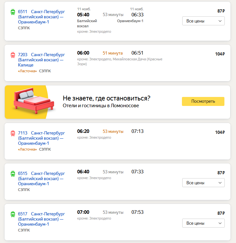Open train 7203 route link to Калище
Screen dimensions: 236x243
41,60
